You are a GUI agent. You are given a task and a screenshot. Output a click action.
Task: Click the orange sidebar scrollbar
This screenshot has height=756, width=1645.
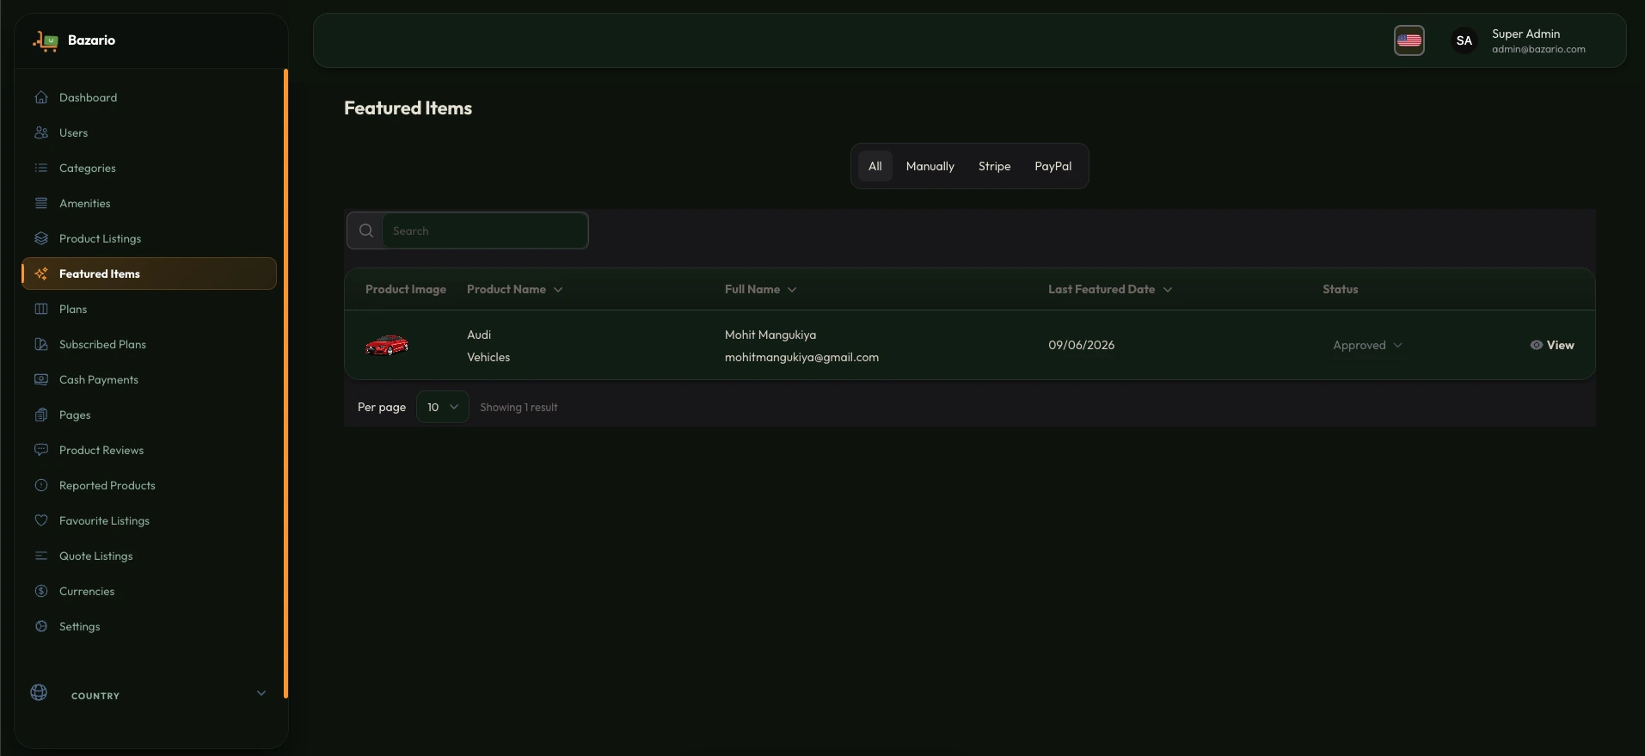point(285,384)
